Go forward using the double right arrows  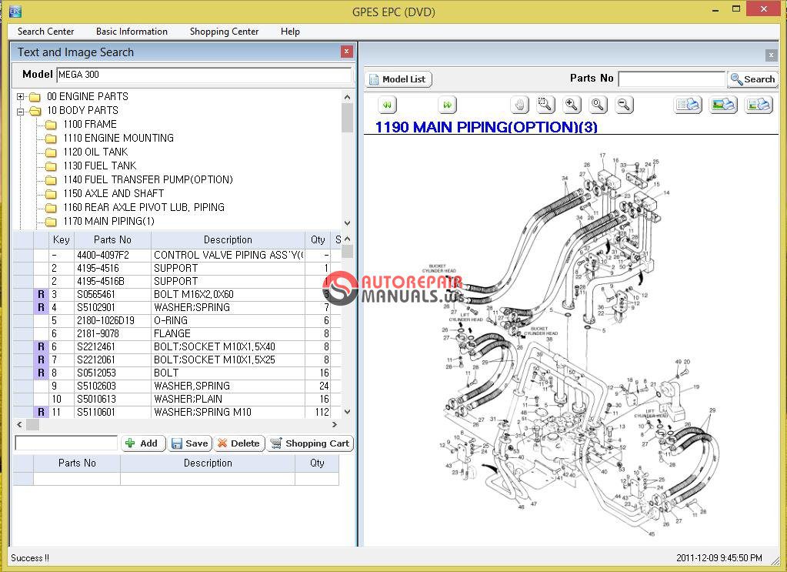pyautogui.click(x=447, y=105)
